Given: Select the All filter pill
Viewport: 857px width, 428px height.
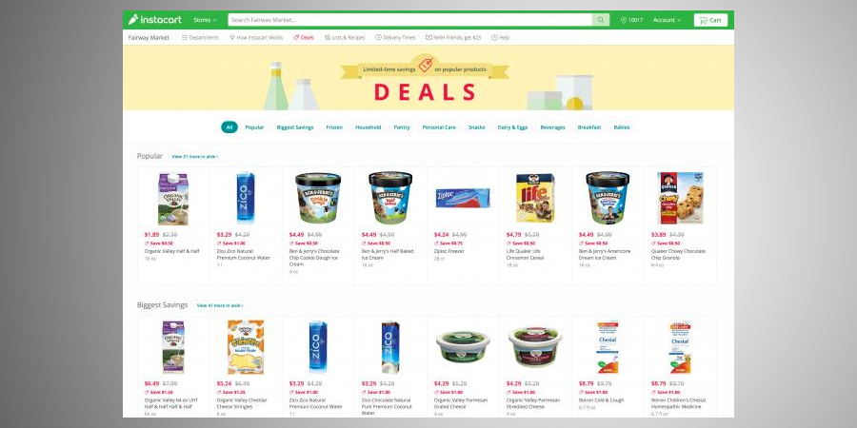Looking at the screenshot, I should (229, 127).
